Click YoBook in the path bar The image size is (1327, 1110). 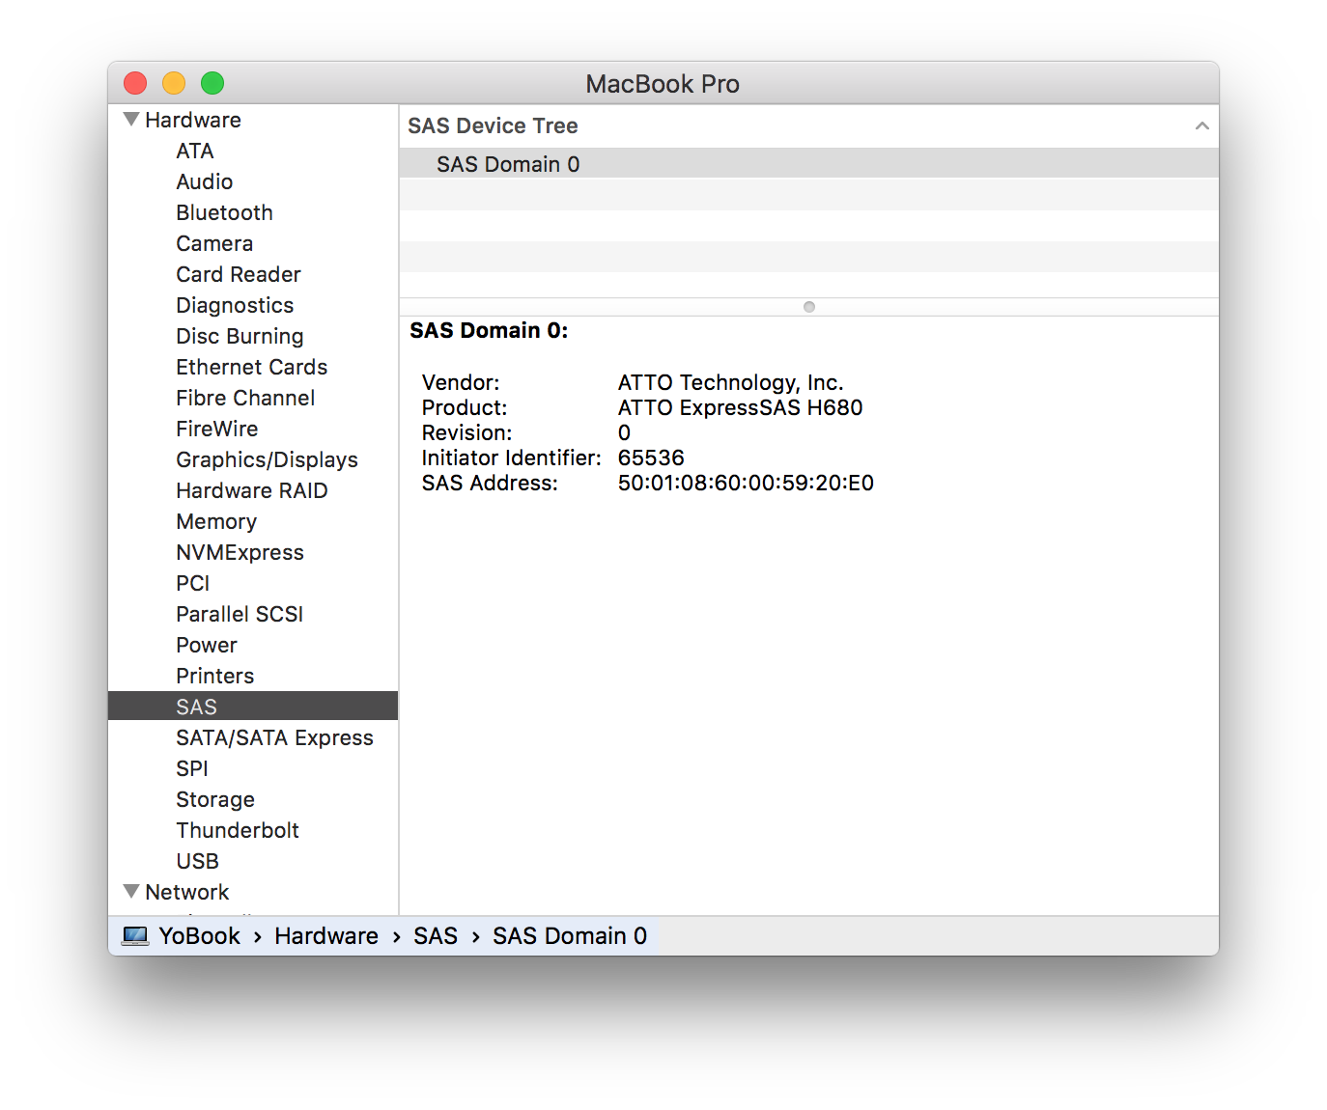[x=200, y=936]
